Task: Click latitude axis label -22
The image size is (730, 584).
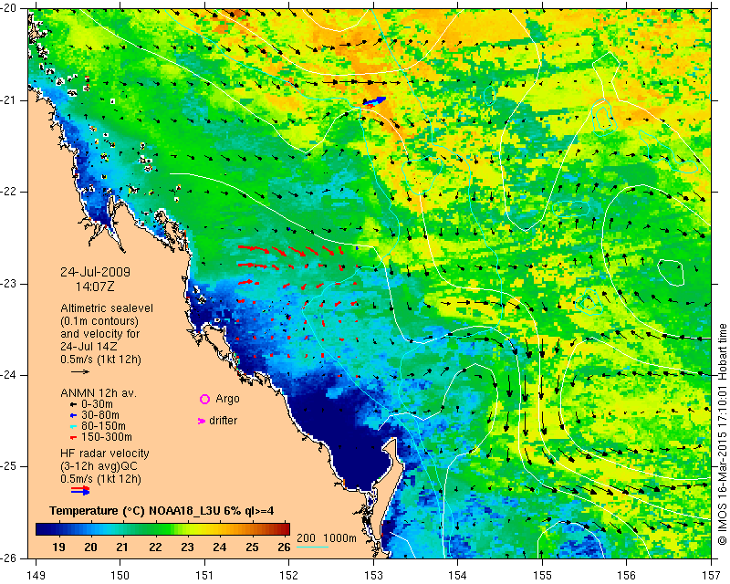Action: click(x=9, y=192)
